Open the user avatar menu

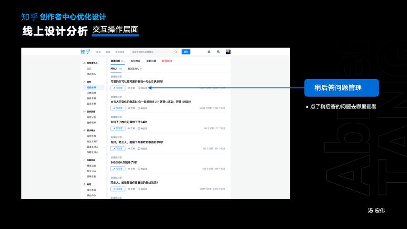tap(228, 52)
